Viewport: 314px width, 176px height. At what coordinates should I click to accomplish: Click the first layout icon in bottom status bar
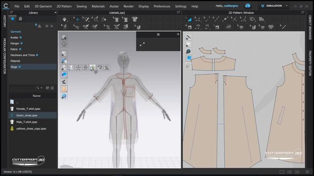click(282, 172)
